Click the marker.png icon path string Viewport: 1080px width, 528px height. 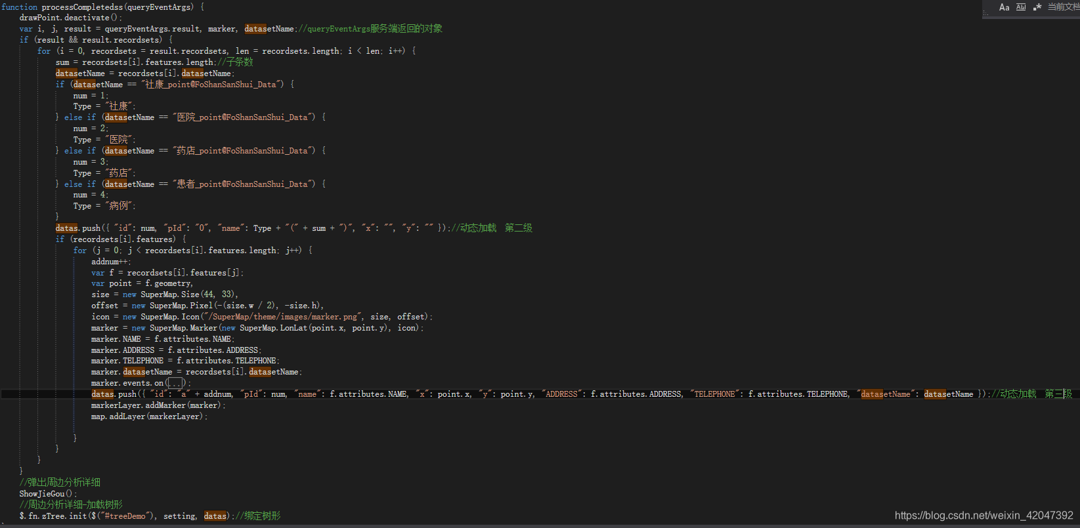click(283, 317)
